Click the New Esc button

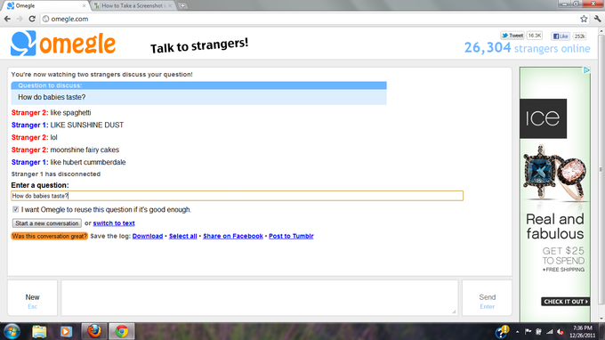coord(32,298)
